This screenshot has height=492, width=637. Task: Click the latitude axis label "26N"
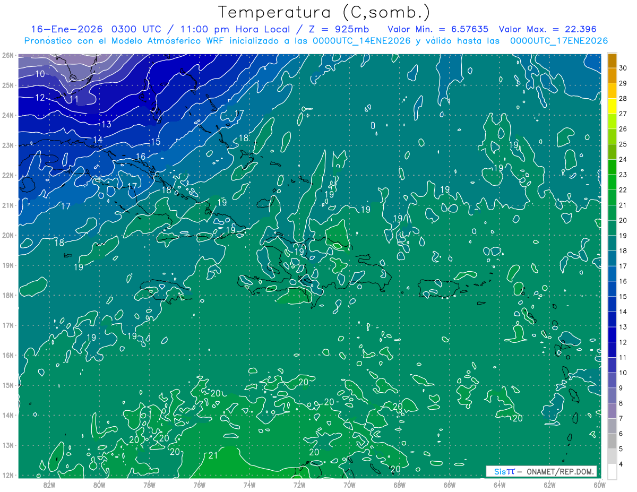pos(7,55)
